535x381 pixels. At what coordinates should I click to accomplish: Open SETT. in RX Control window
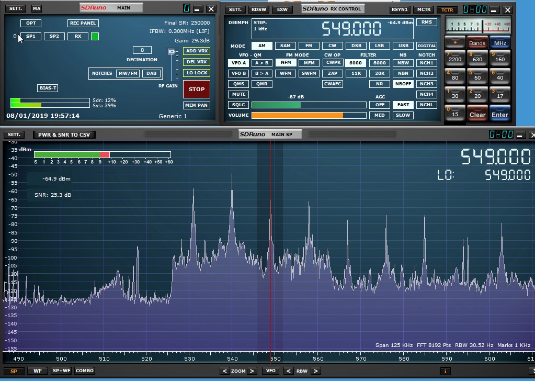[235, 9]
